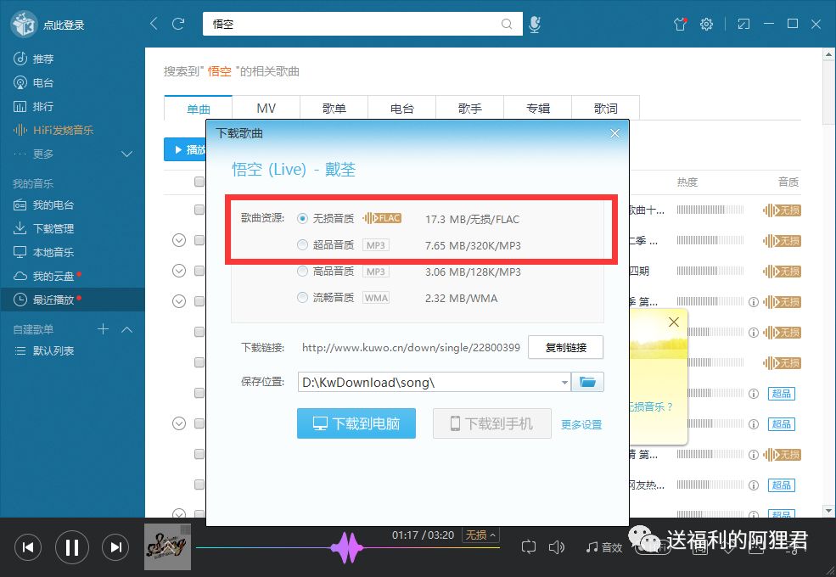Start voice search with the microphone

pos(534,24)
